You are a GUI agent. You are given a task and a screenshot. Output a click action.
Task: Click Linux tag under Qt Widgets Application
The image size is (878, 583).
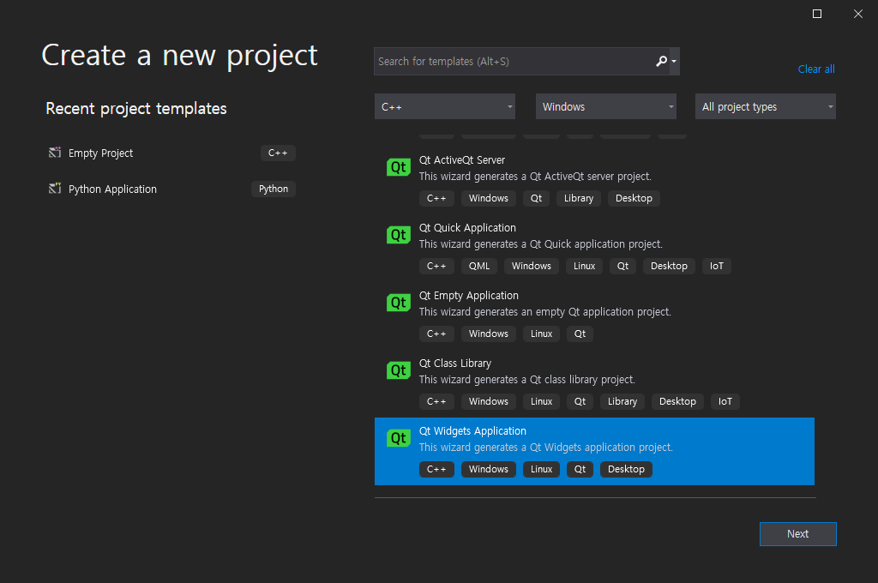pyautogui.click(x=542, y=469)
